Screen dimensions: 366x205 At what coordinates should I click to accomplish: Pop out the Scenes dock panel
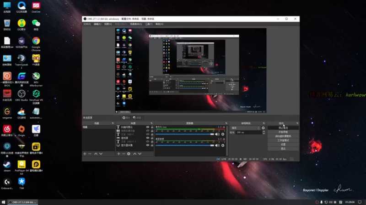click(x=113, y=123)
